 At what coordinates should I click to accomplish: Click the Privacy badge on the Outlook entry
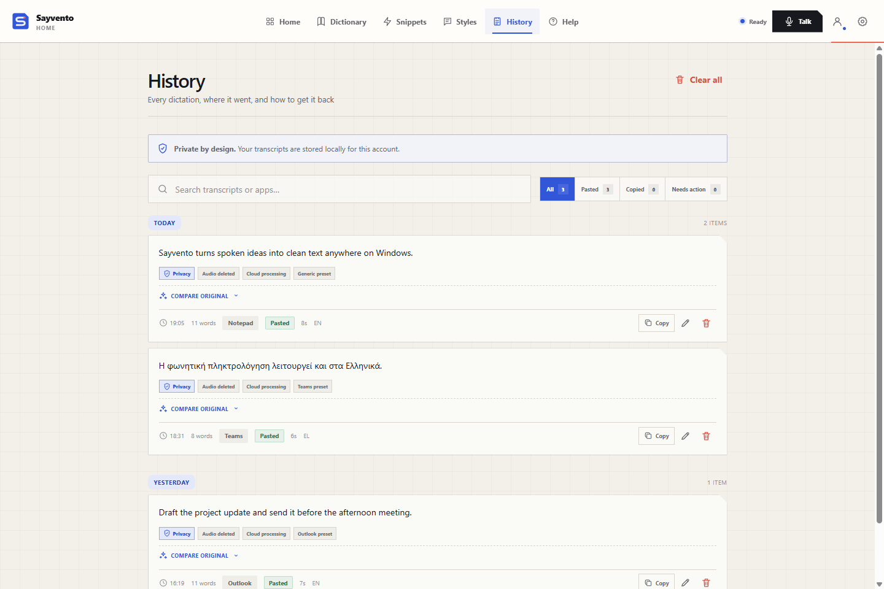(x=177, y=534)
